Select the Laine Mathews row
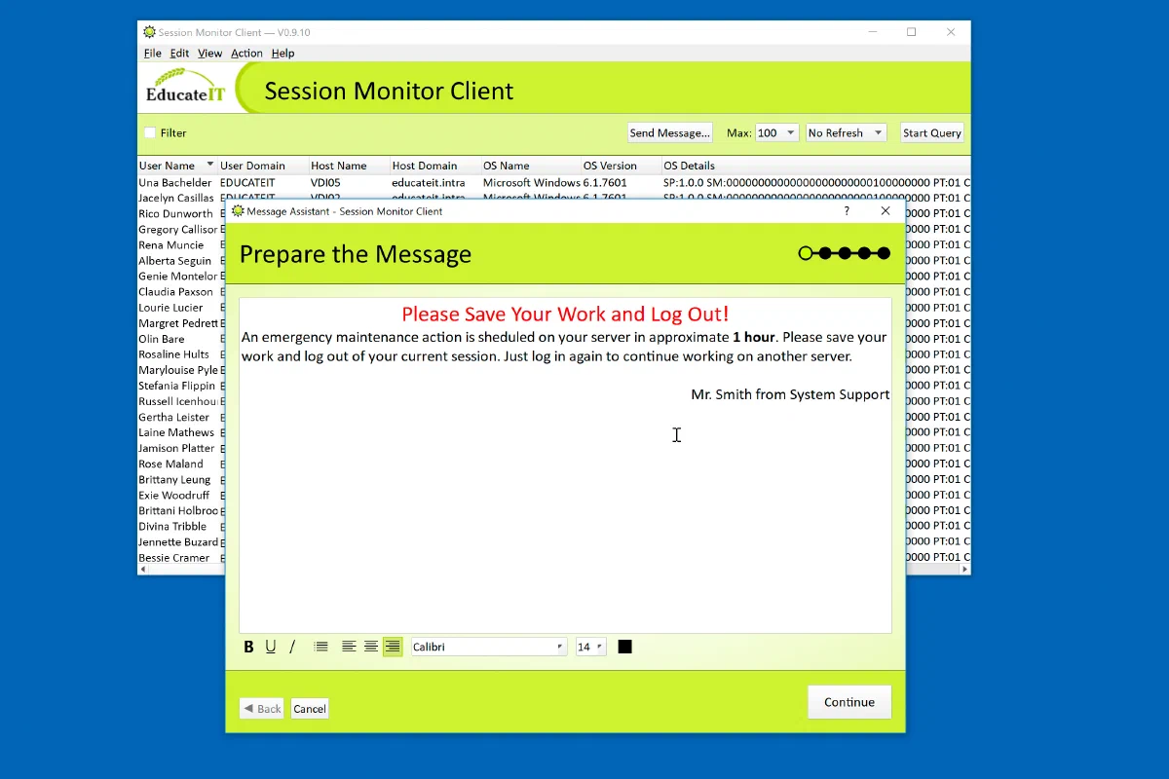1169x779 pixels. pos(181,432)
